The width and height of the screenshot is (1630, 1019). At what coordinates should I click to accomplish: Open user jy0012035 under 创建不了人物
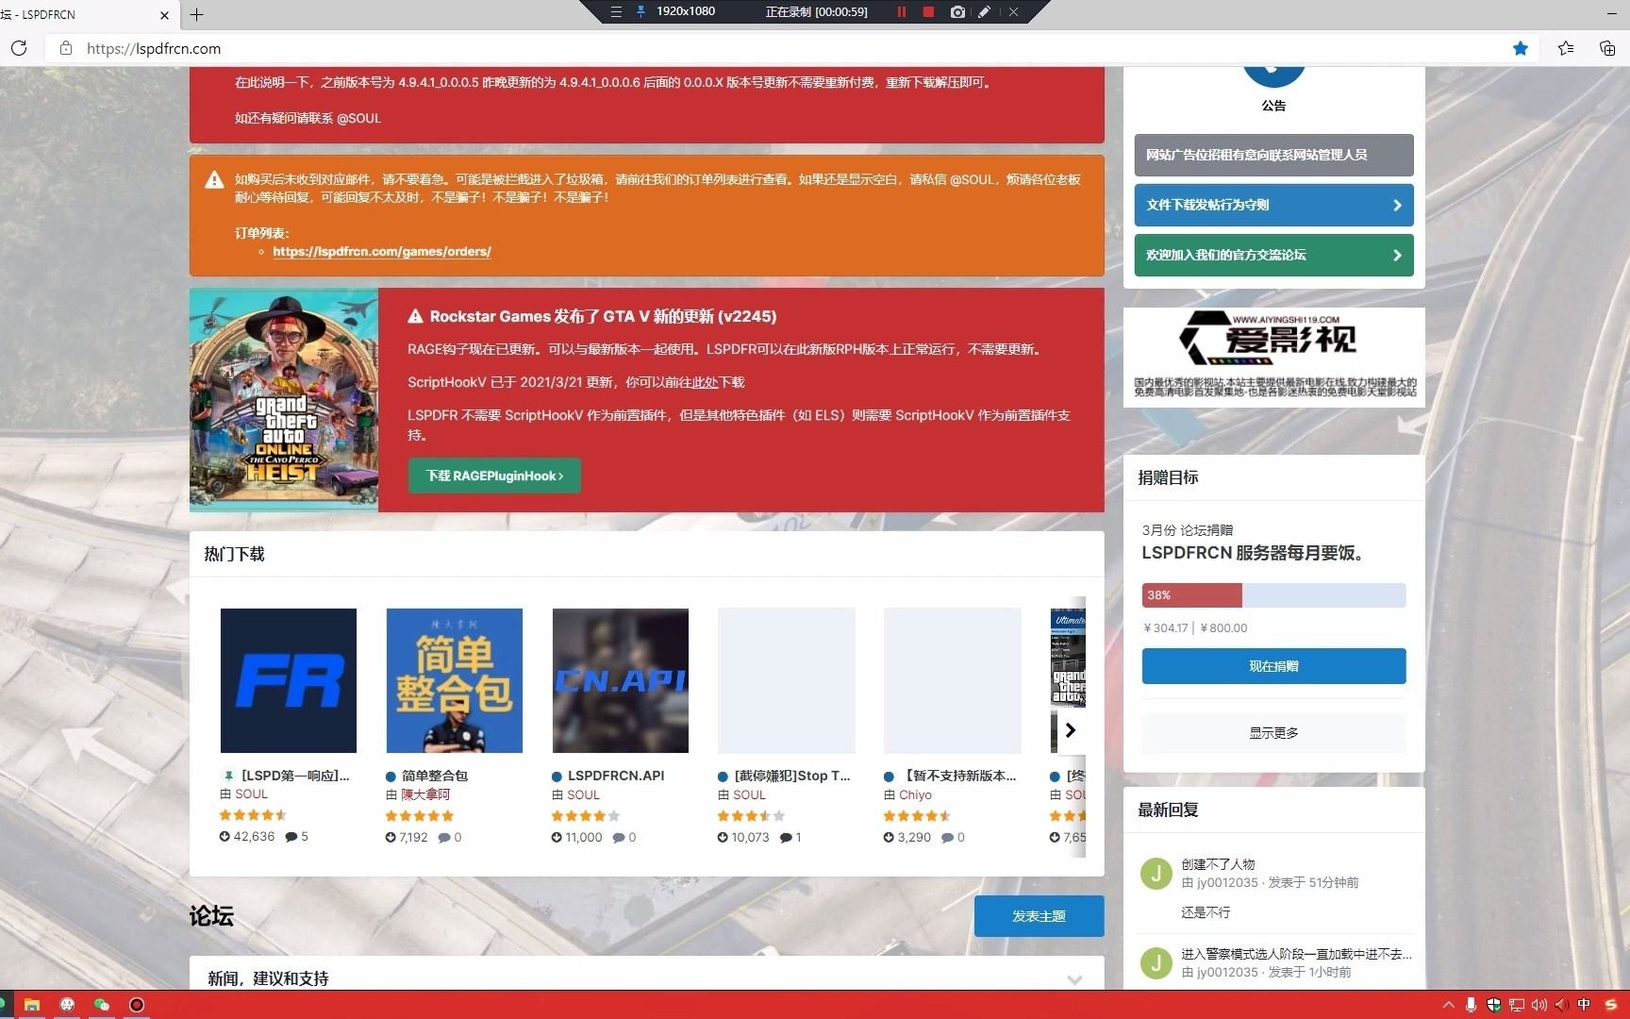click(x=1227, y=882)
